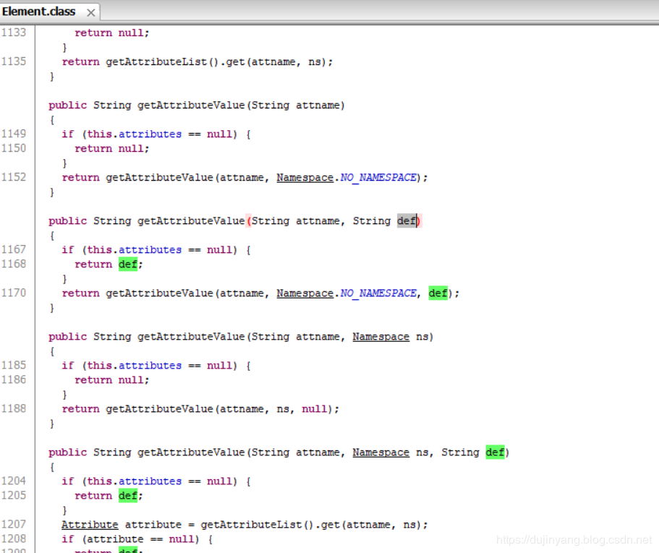Click the highlighted def on line 1205
Image resolution: width=659 pixels, height=553 pixels.
pyautogui.click(x=127, y=495)
